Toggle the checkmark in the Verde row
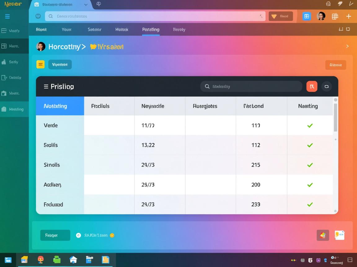The height and width of the screenshot is (267, 357). 310,125
